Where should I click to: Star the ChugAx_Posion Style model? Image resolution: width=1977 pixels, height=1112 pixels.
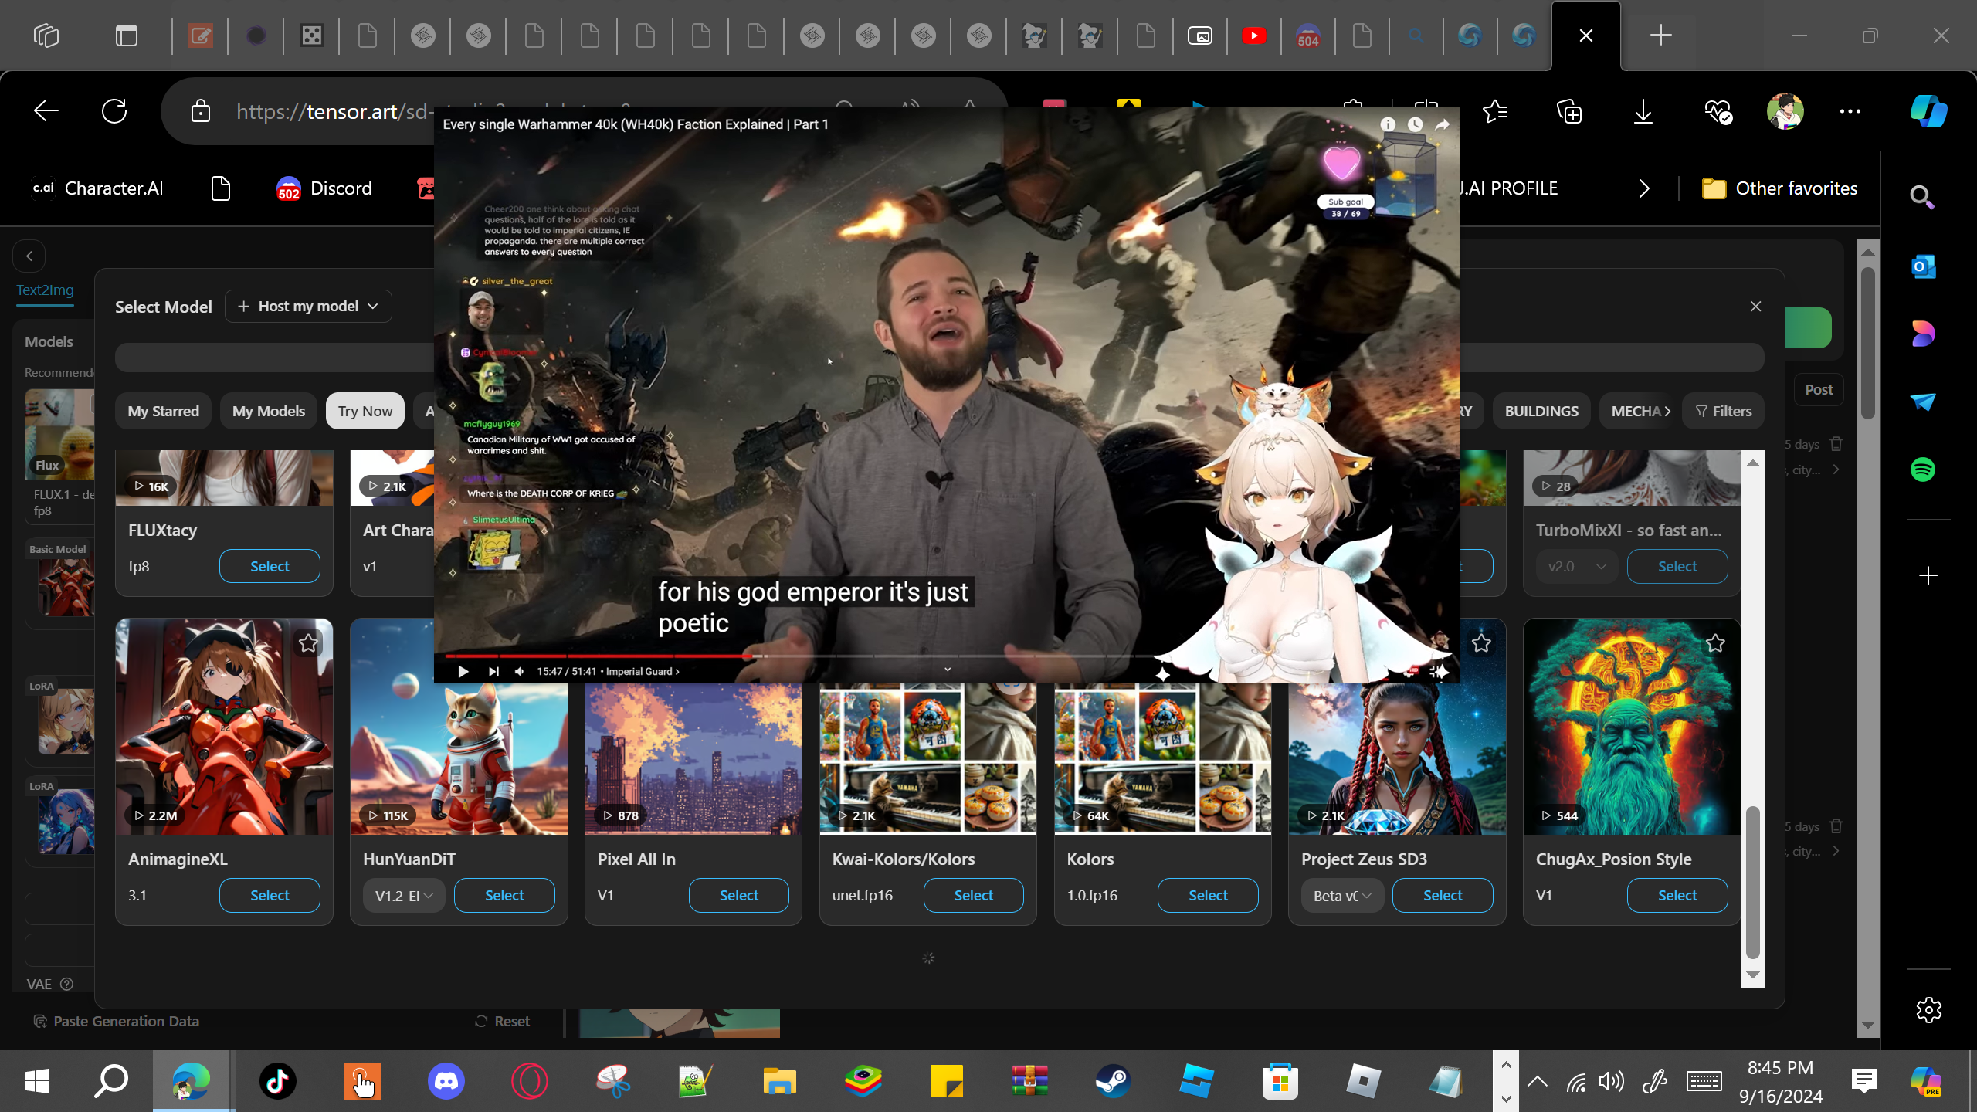click(x=1715, y=642)
